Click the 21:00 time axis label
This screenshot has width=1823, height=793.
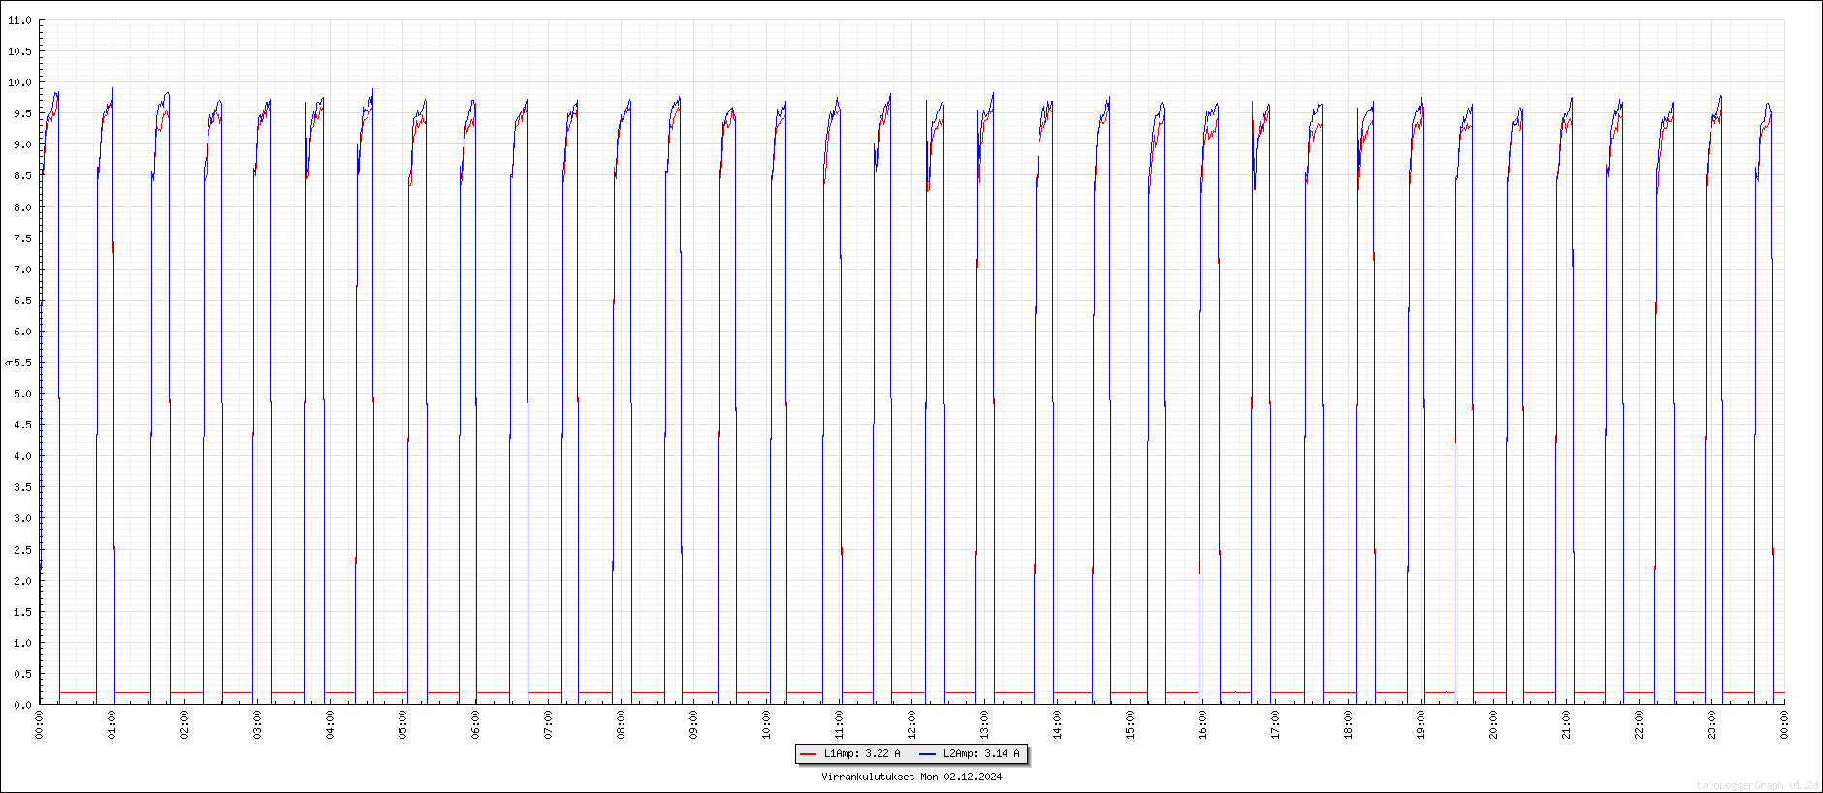tap(1567, 725)
